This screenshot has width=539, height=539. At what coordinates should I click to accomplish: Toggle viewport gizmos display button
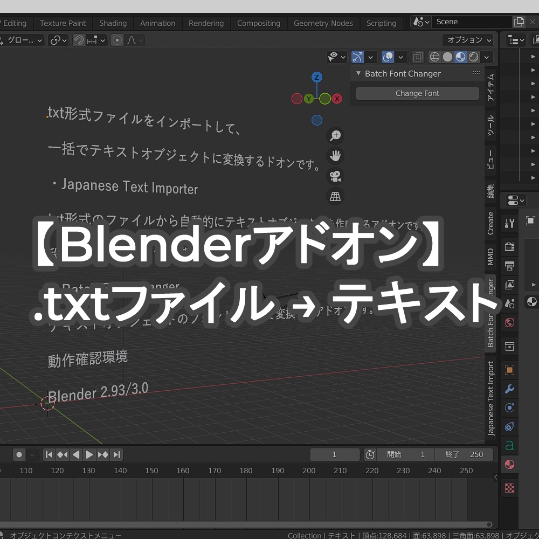[x=357, y=57]
